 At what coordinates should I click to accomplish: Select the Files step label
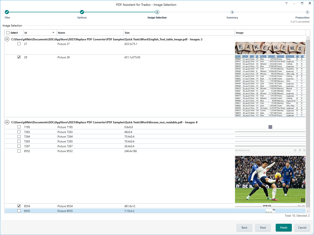click(7, 17)
